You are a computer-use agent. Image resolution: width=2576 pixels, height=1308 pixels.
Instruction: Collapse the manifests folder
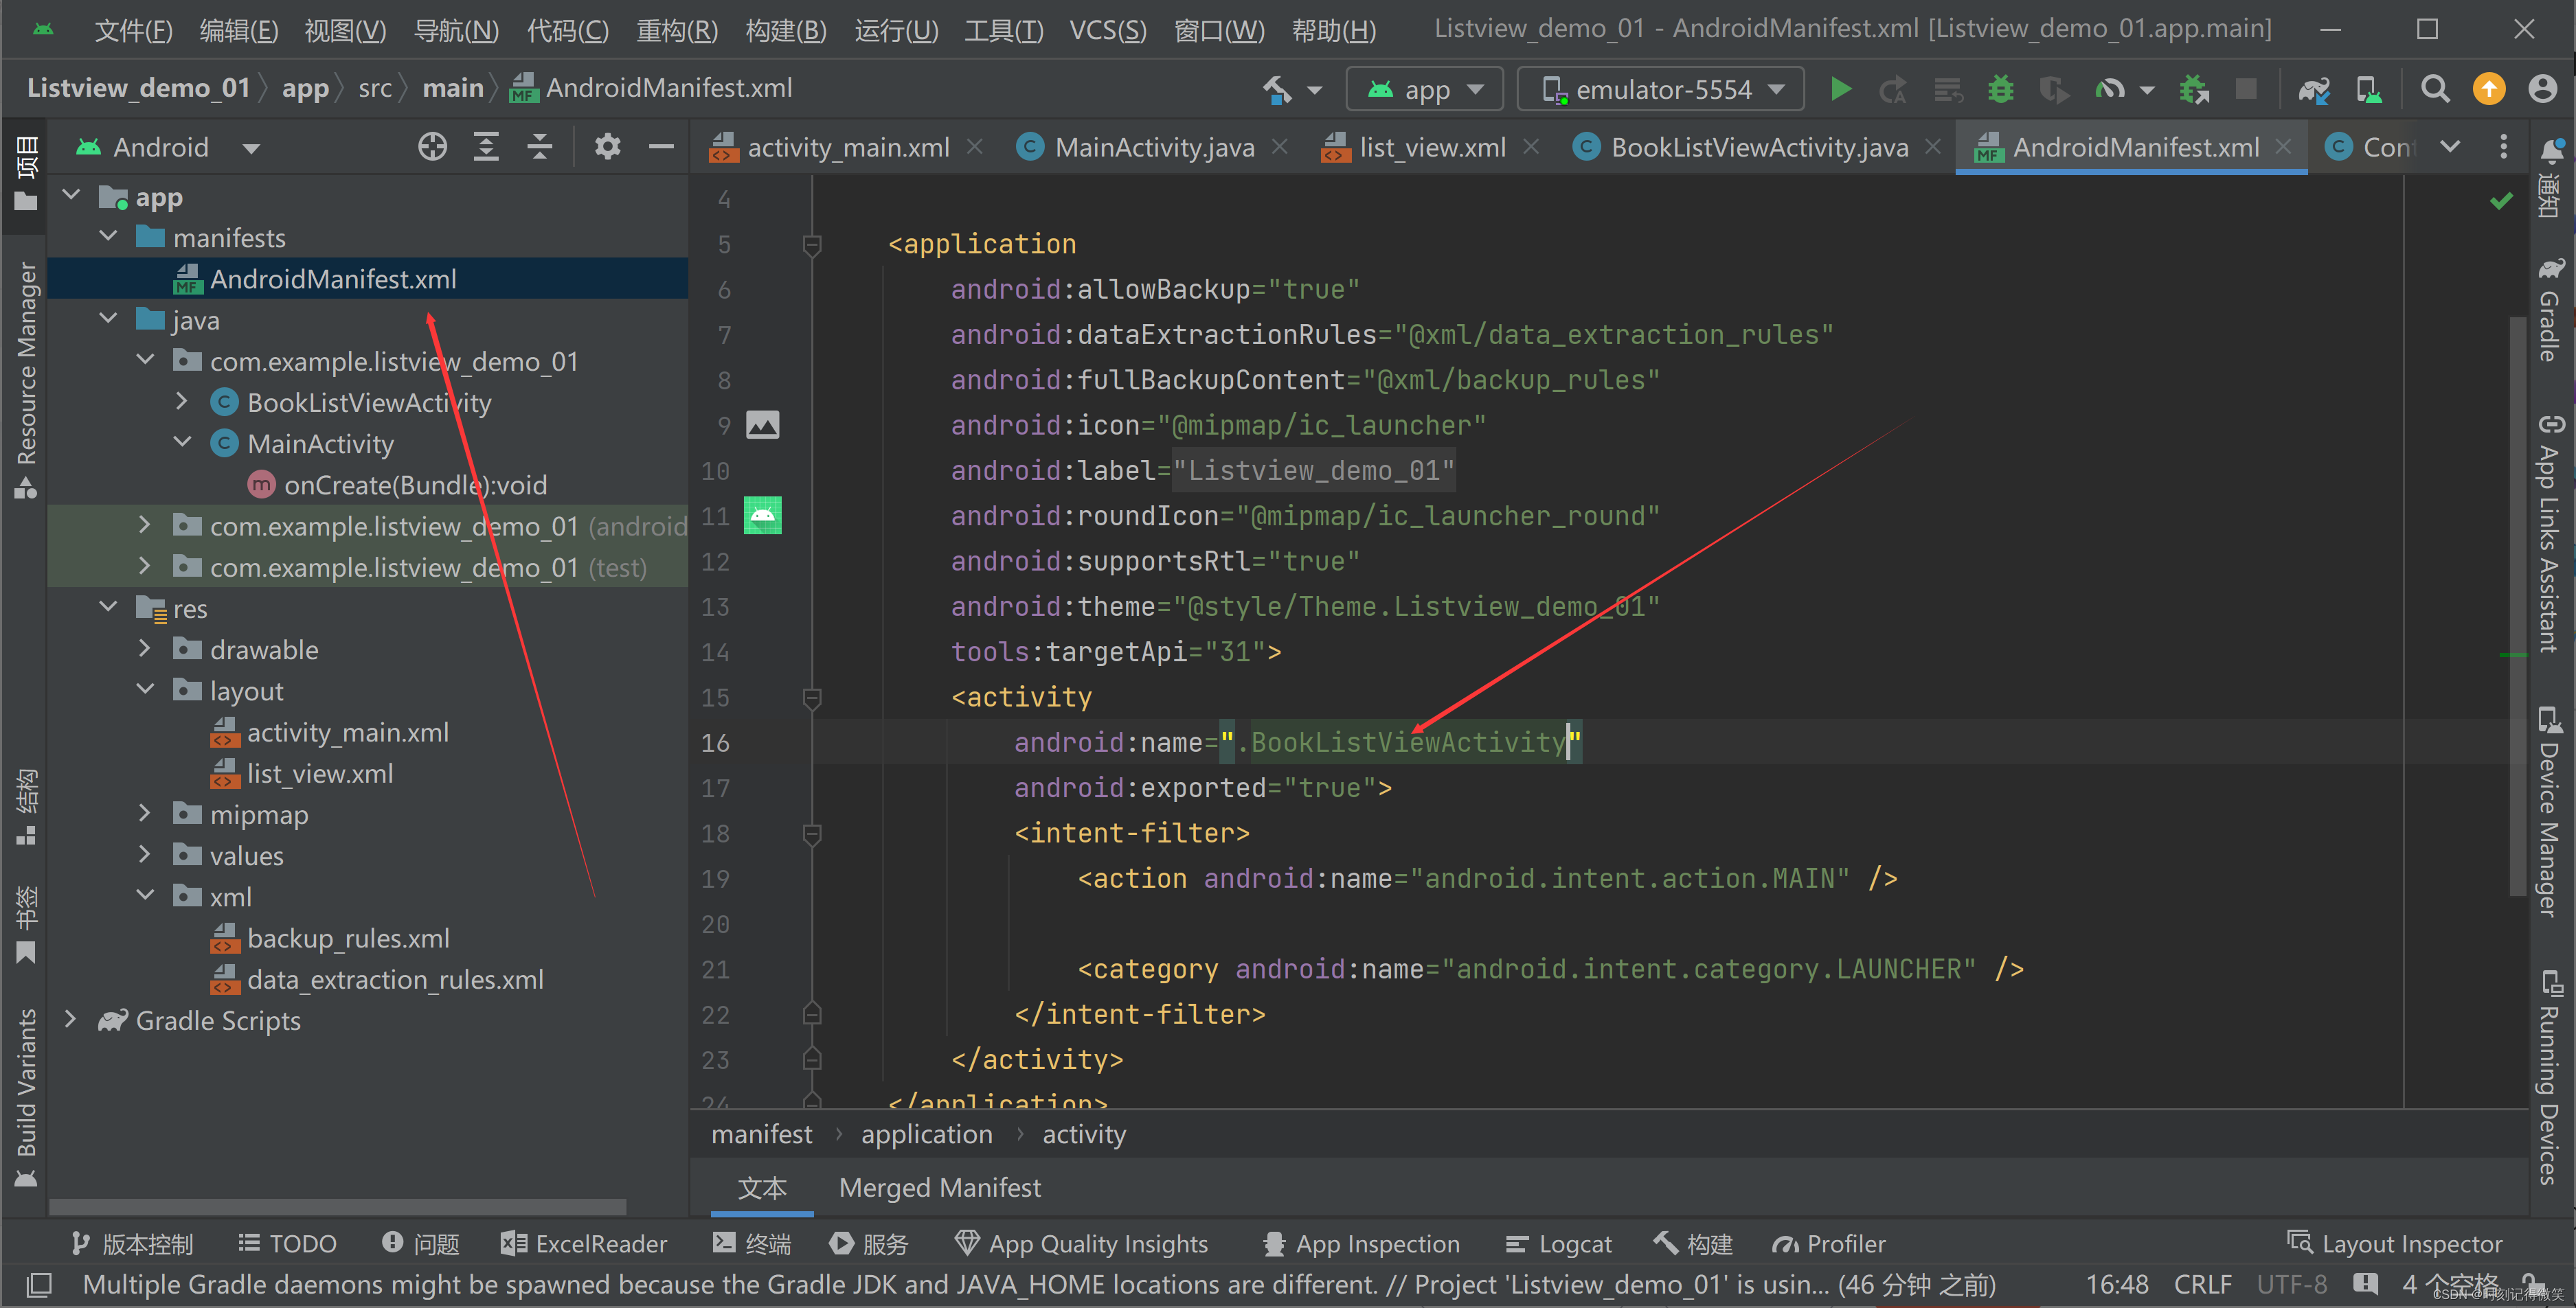(x=109, y=237)
